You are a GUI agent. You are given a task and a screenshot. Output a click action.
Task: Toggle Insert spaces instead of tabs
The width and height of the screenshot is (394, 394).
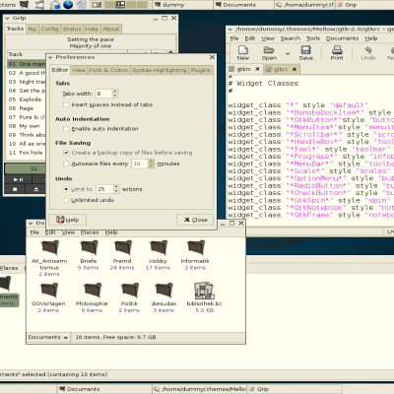coord(66,104)
